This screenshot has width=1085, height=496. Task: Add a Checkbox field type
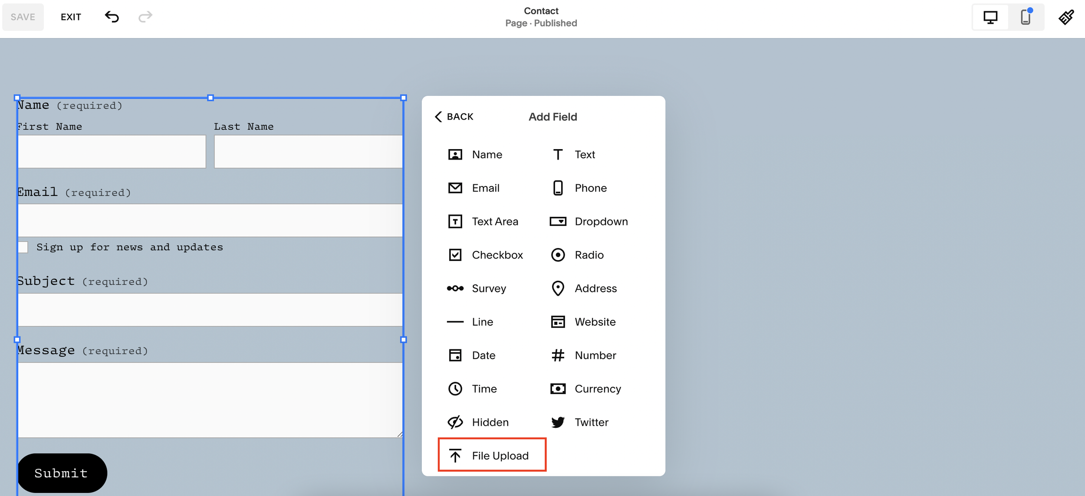485,255
